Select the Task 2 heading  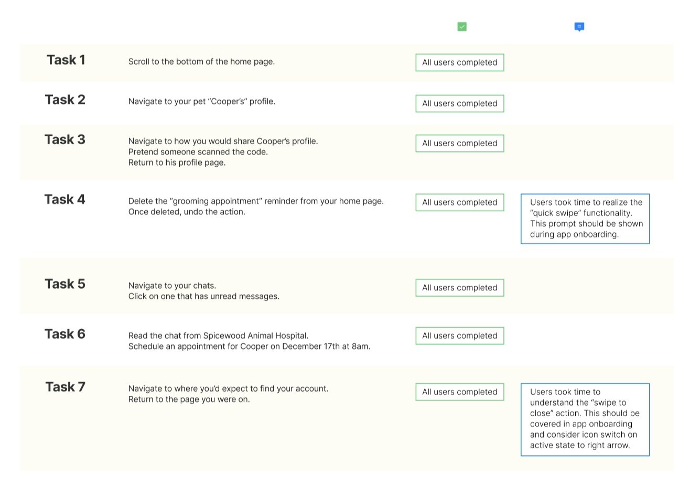click(65, 100)
